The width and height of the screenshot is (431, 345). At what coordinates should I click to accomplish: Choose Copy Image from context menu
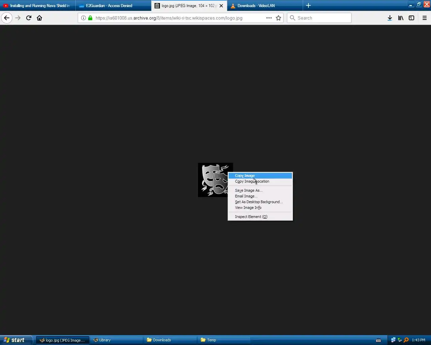point(260,176)
